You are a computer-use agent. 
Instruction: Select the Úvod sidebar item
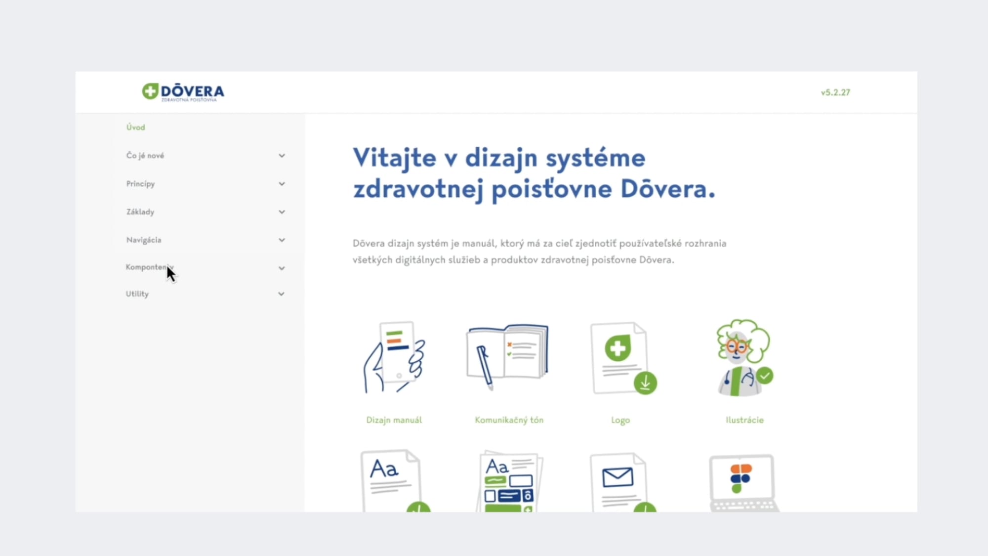point(135,128)
